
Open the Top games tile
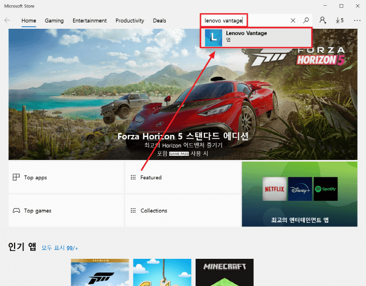[66, 211]
